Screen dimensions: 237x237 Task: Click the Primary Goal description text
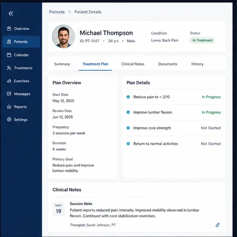pos(73,168)
